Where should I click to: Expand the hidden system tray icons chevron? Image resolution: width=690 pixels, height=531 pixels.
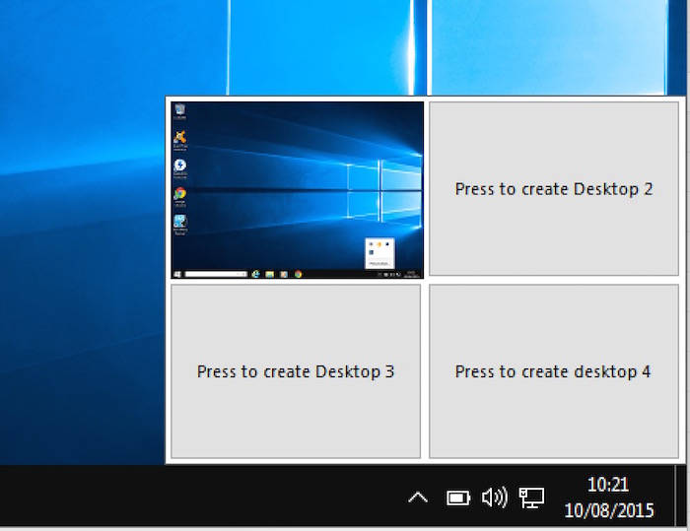[x=418, y=498]
